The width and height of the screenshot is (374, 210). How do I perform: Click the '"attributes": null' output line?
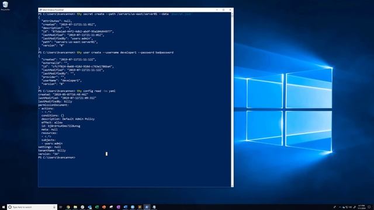coord(57,21)
